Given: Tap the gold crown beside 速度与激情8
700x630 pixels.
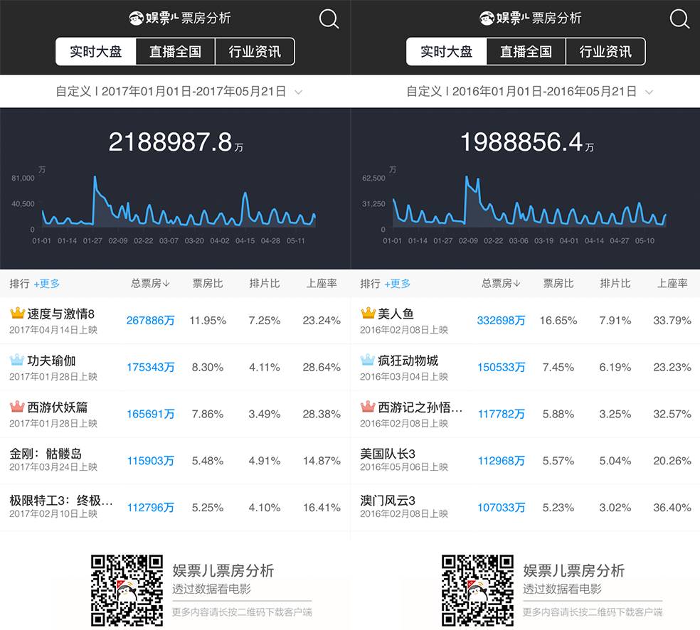Looking at the screenshot, I should (17, 313).
